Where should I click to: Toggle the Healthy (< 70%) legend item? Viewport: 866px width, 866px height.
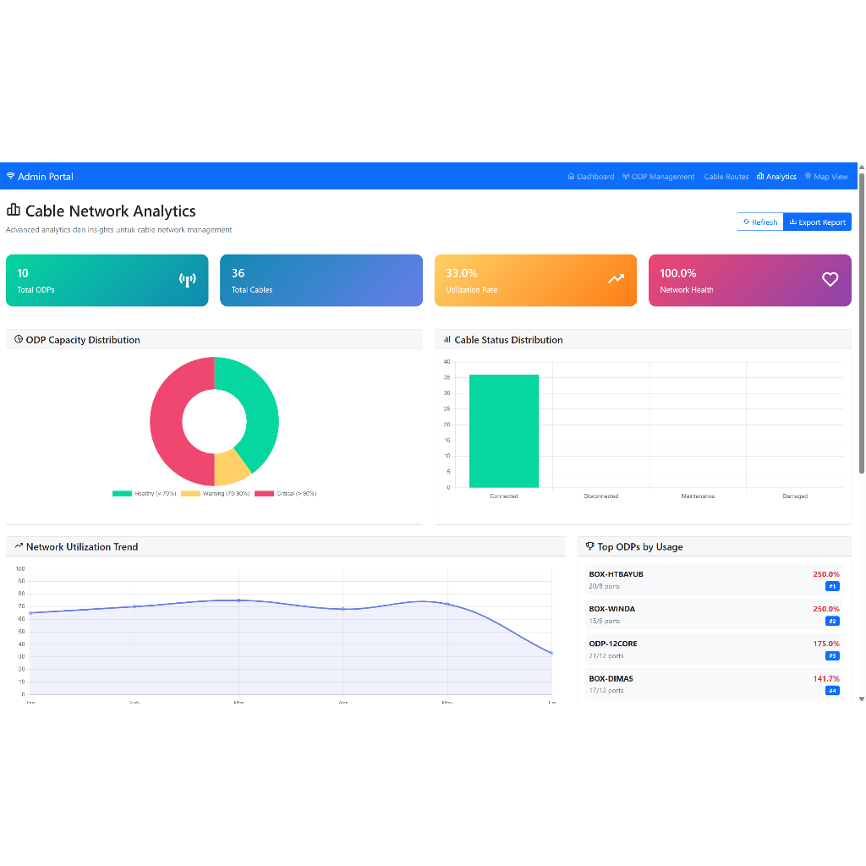[145, 493]
